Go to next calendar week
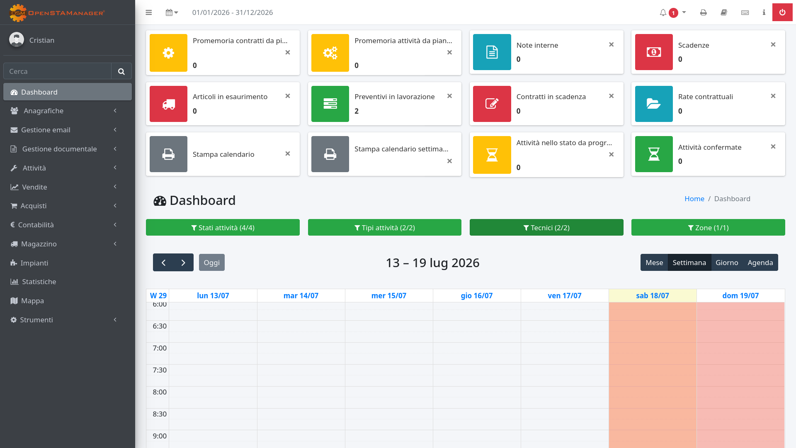 [183, 262]
